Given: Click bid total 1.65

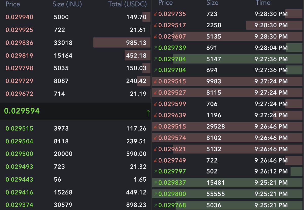Looking at the screenshot, I should [140, 180].
